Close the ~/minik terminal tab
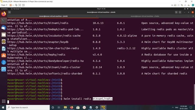Screen dimensions: 195x110 click(x=97, y=16)
